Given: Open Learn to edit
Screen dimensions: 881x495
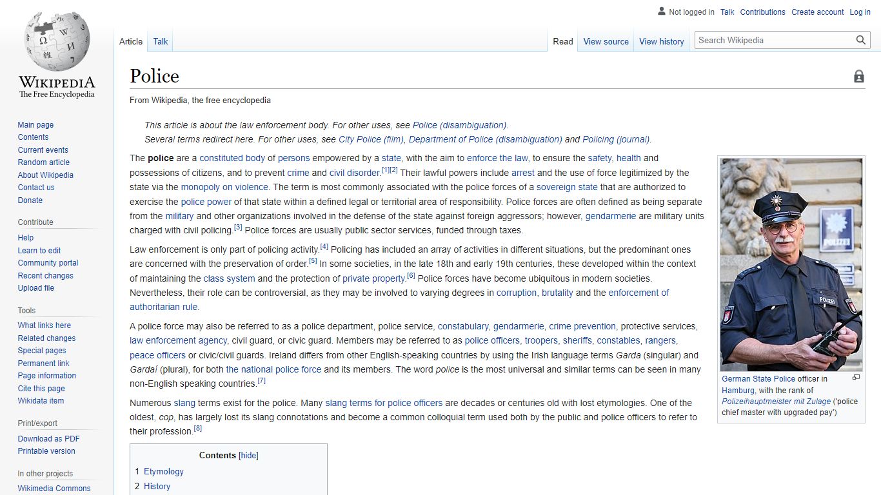Looking at the screenshot, I should [x=39, y=251].
